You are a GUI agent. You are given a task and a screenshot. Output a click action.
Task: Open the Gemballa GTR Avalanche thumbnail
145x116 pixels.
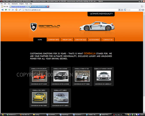click(x=39, y=76)
